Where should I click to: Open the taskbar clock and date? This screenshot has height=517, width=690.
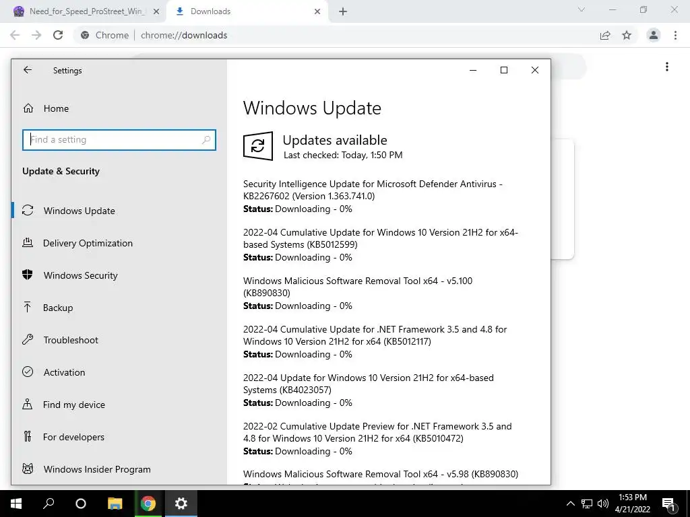point(633,504)
